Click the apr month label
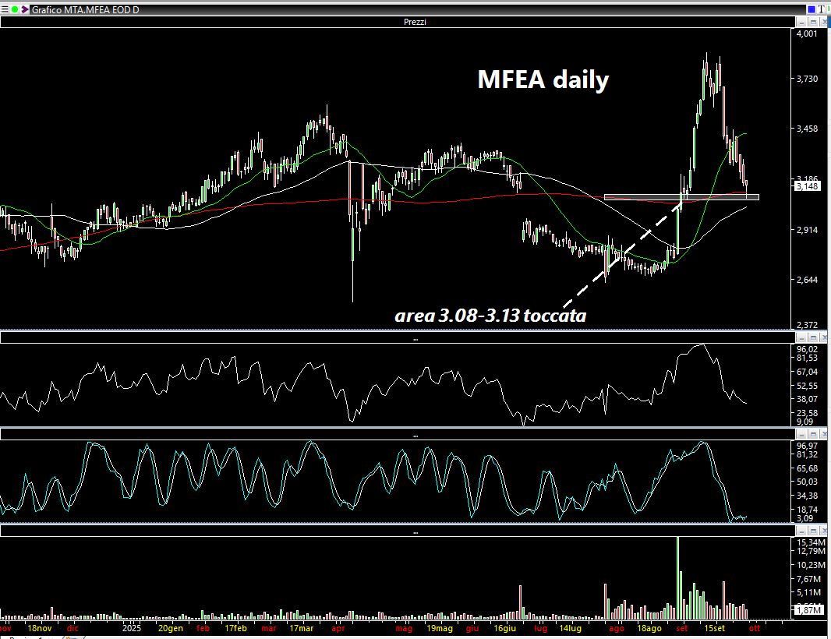The image size is (831, 639). coord(338,628)
